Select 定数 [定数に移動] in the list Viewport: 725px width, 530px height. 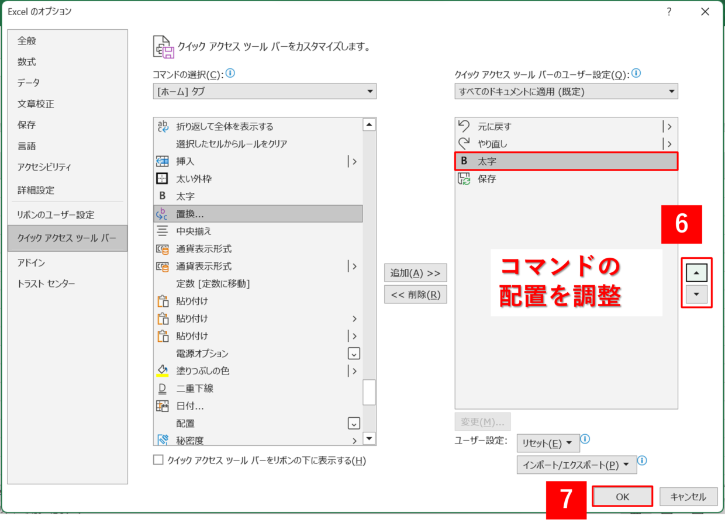tap(258, 284)
